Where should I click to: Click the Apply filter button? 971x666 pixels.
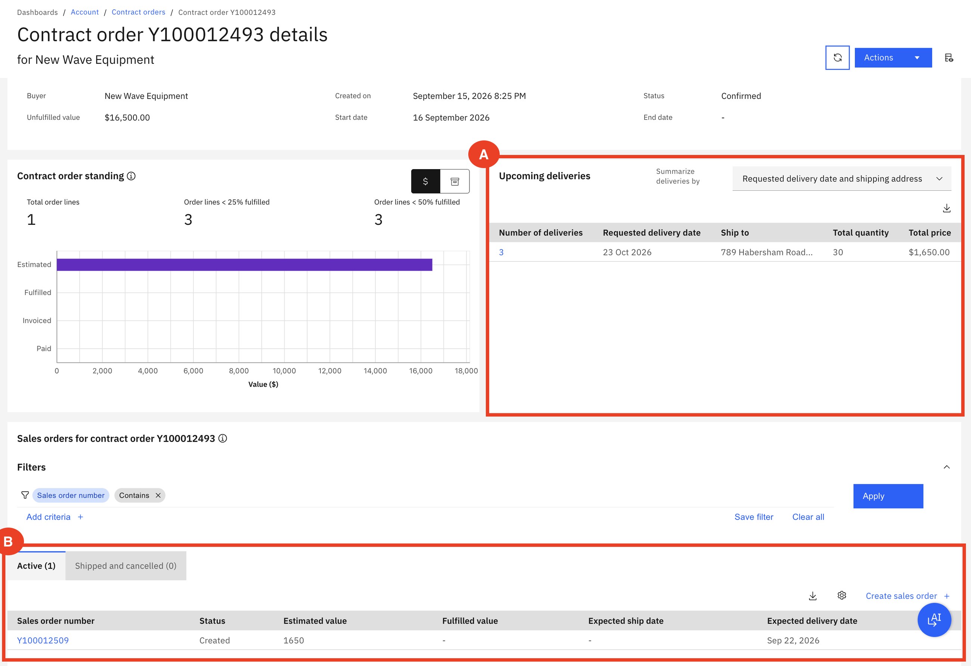[888, 496]
